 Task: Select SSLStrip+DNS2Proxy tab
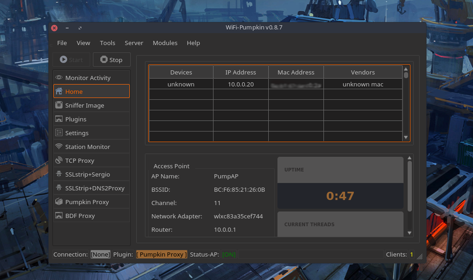click(92, 188)
